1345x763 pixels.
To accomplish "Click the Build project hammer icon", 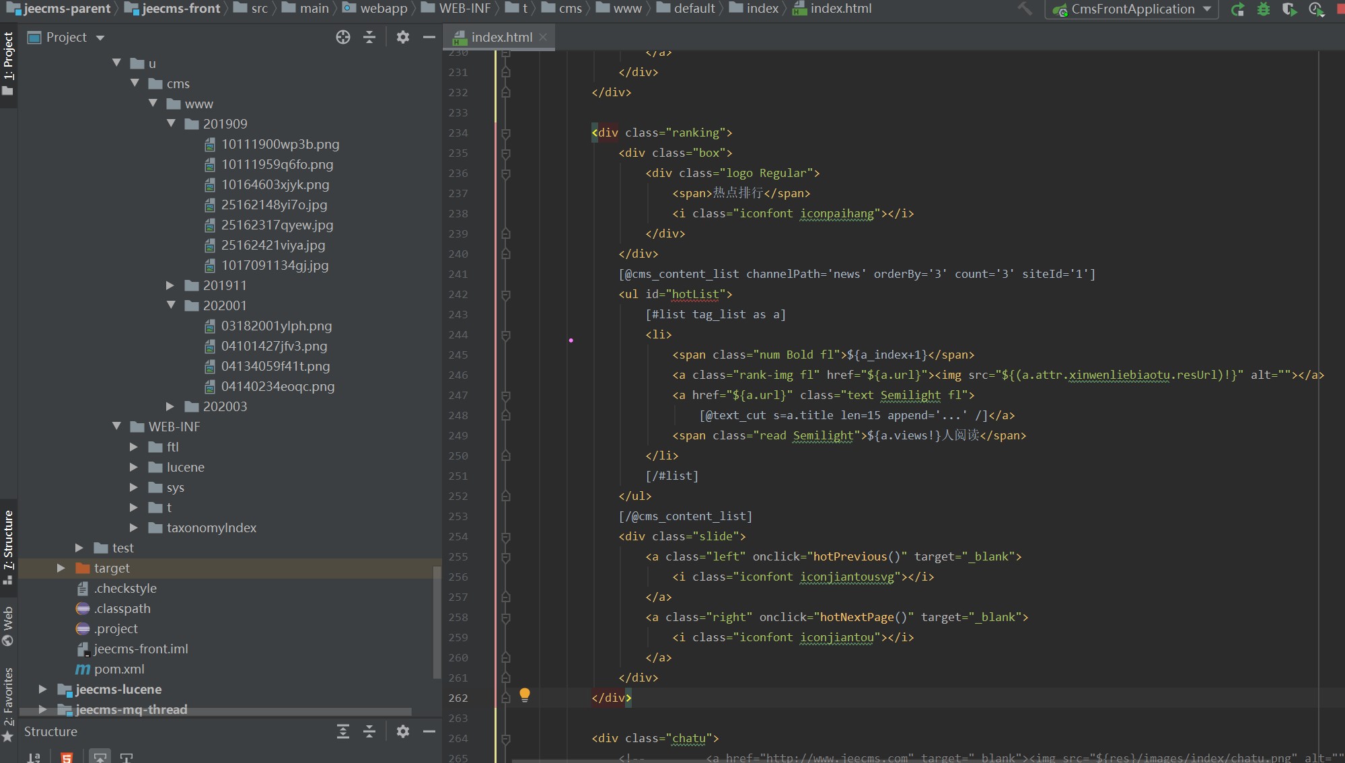I will click(1025, 9).
